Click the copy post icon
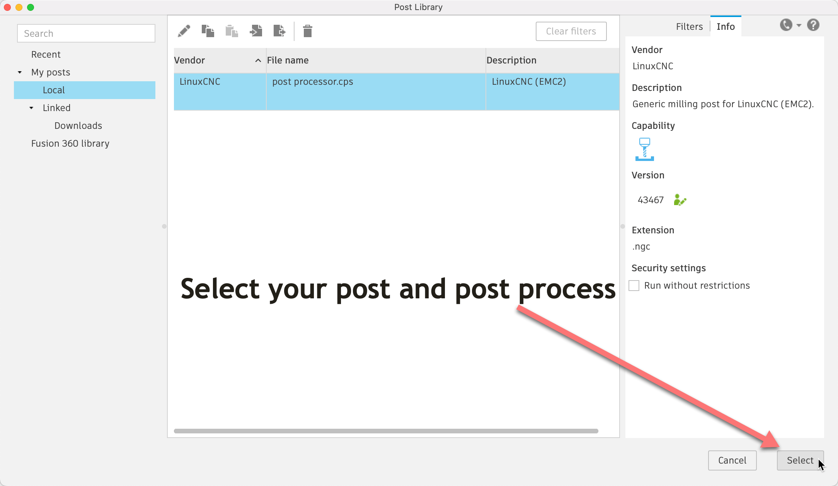The image size is (838, 486). tap(208, 31)
